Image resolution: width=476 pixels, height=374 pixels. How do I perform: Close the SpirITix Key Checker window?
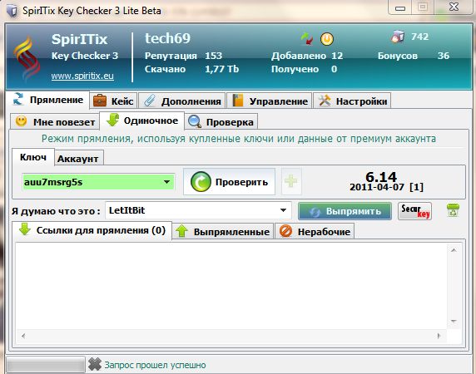[x=454, y=7]
